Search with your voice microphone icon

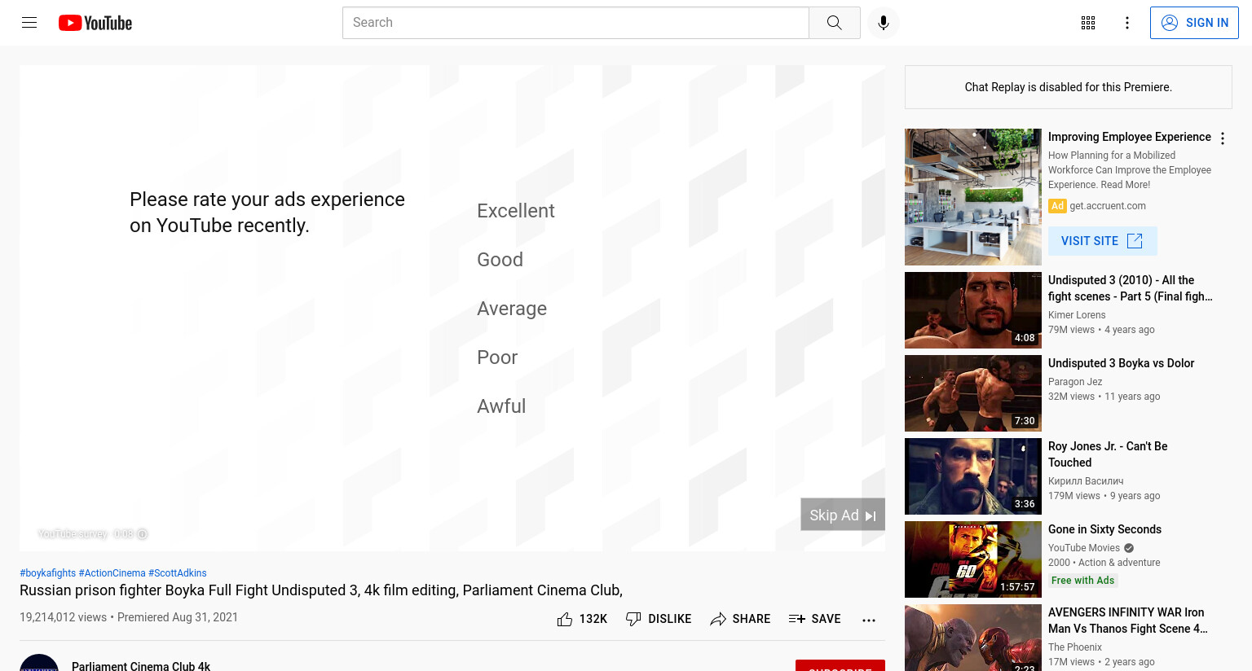tap(884, 23)
